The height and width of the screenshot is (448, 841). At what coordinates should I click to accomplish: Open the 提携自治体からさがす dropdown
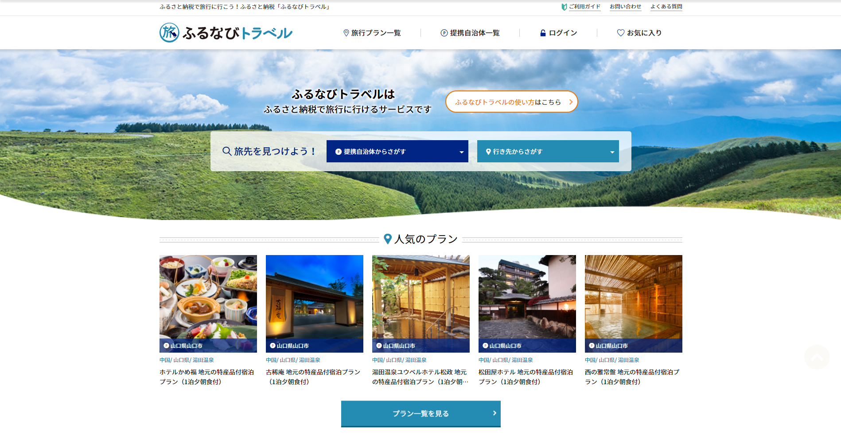[397, 151]
